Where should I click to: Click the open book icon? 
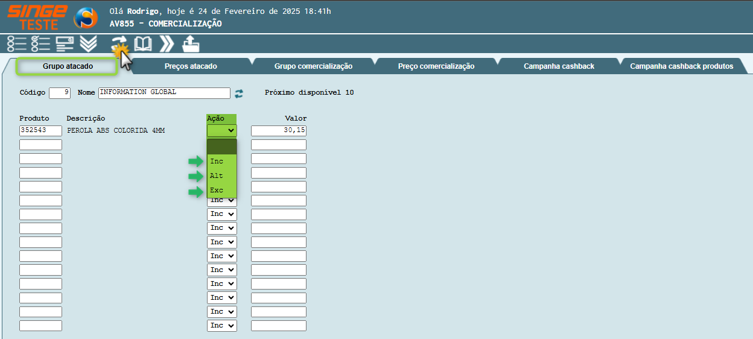[143, 44]
